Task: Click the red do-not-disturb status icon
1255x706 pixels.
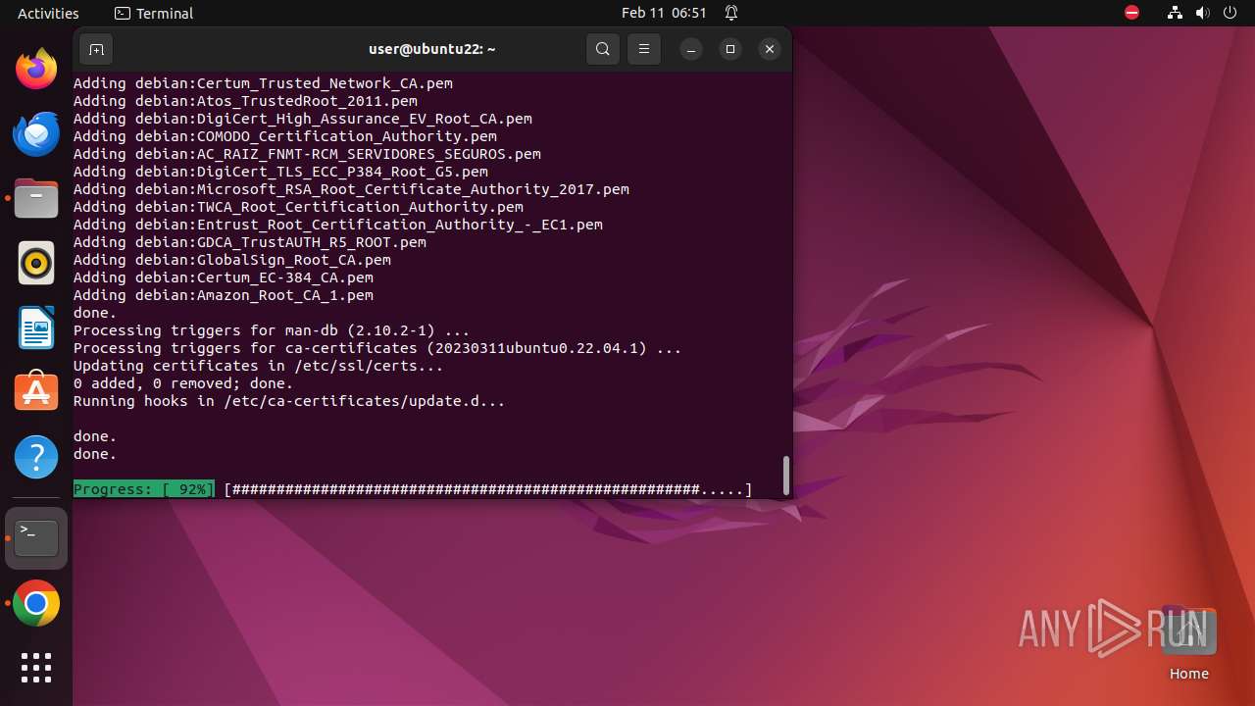Action: pos(1131,13)
